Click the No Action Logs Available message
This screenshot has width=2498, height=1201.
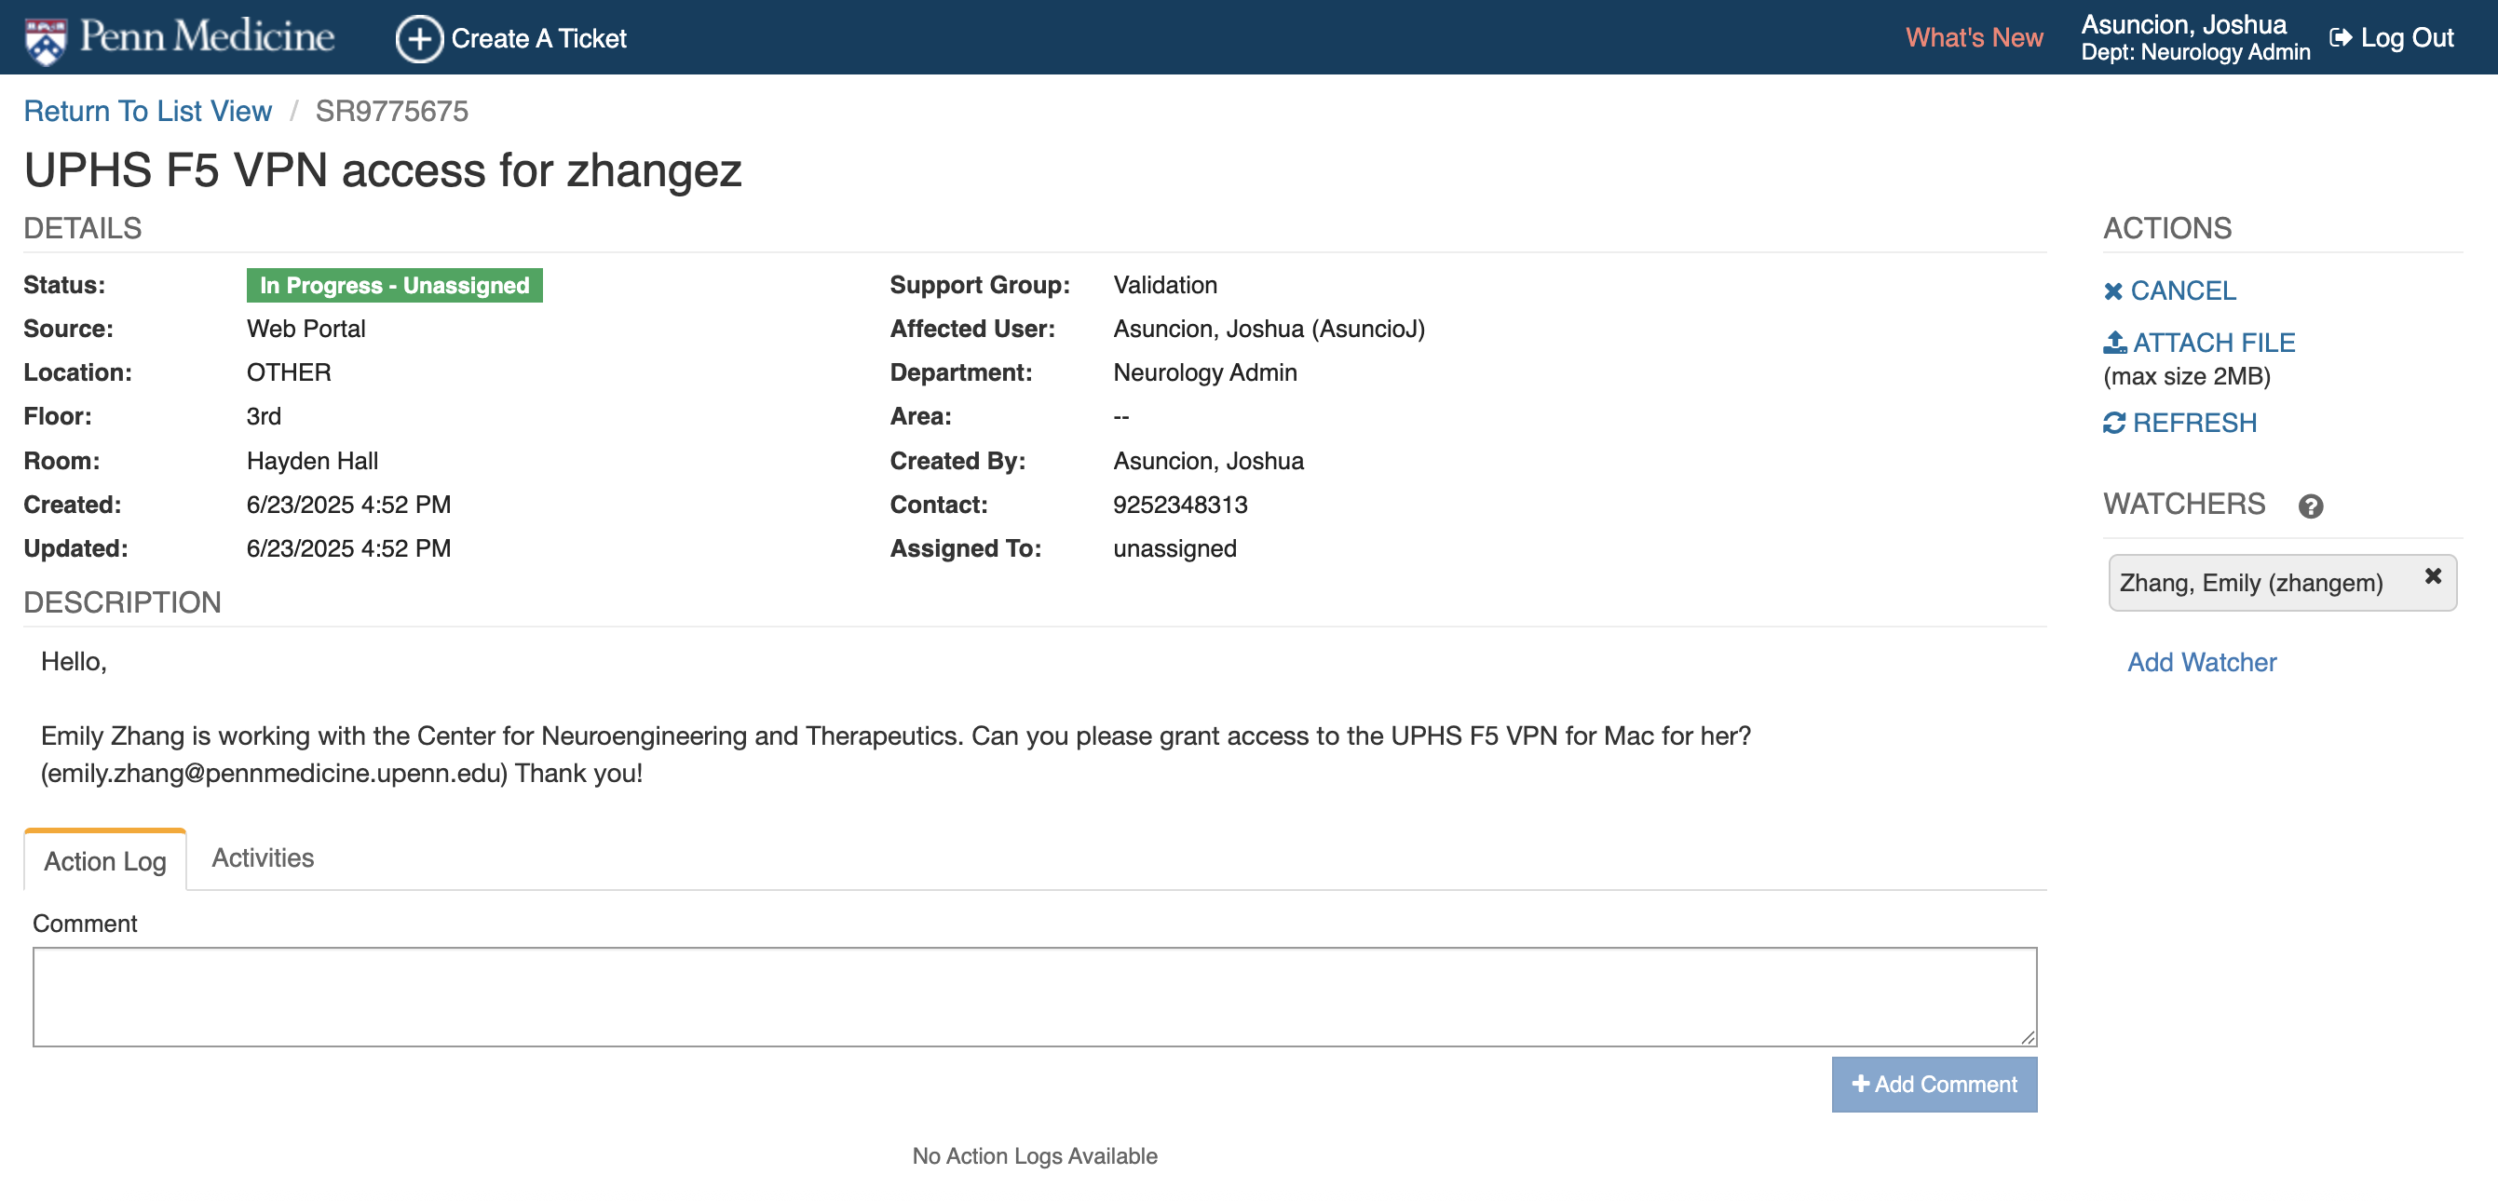point(1035,1155)
